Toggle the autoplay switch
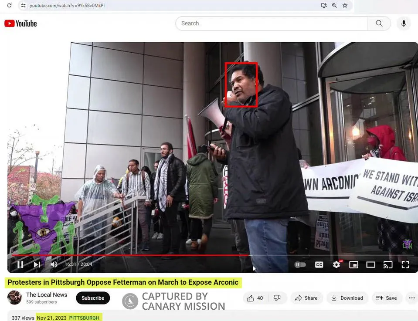The width and height of the screenshot is (418, 321). tap(300, 264)
